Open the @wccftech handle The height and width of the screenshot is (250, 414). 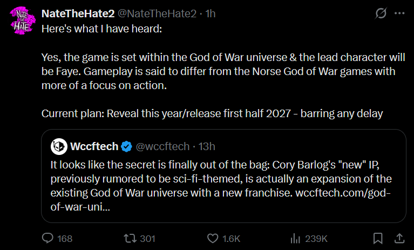[162, 146]
